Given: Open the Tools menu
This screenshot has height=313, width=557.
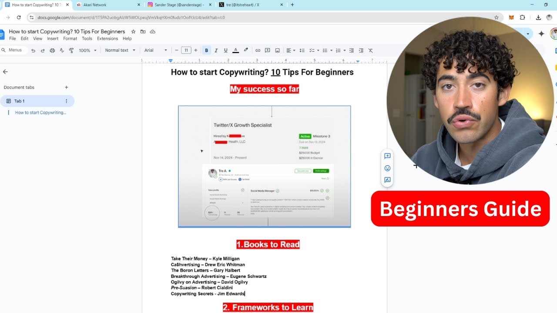Looking at the screenshot, I should coord(87,39).
